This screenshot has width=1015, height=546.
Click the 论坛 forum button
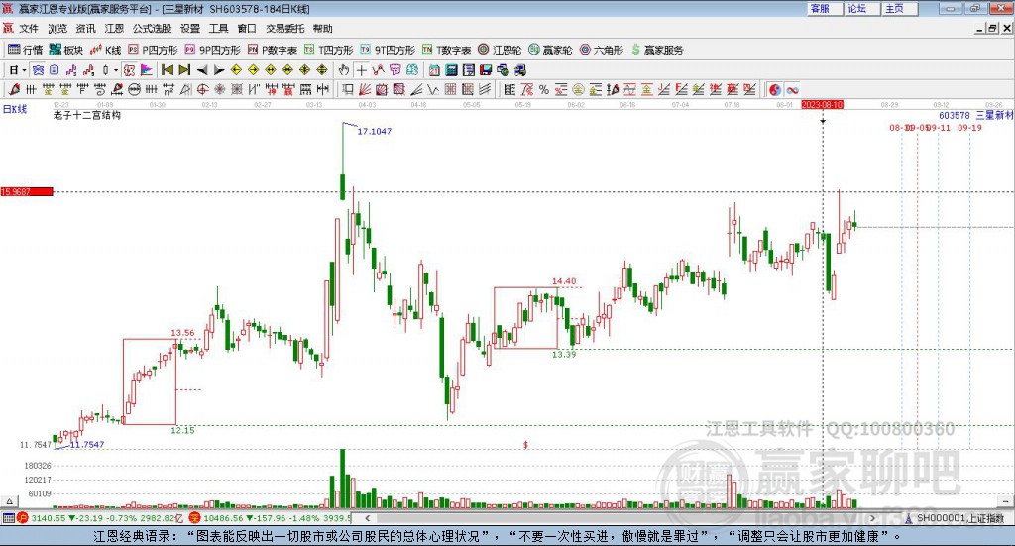point(861,8)
